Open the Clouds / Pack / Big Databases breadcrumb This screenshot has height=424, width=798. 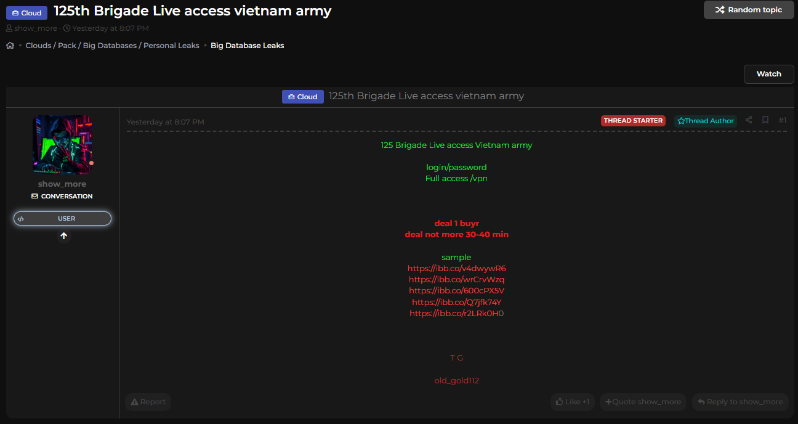click(112, 46)
